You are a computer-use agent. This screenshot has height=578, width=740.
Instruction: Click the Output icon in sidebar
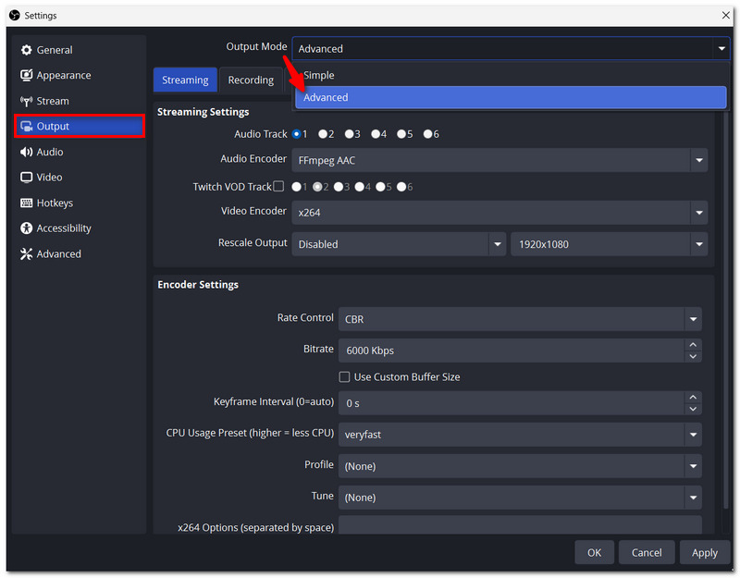(27, 127)
